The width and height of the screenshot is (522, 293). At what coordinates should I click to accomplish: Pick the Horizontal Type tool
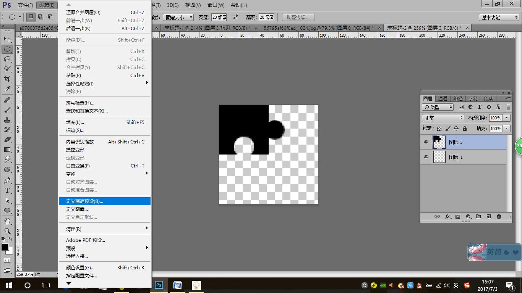point(7,190)
